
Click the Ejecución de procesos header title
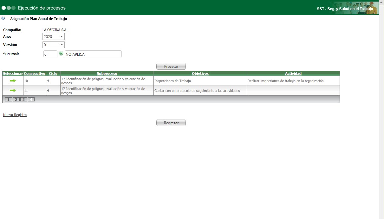(42, 8)
